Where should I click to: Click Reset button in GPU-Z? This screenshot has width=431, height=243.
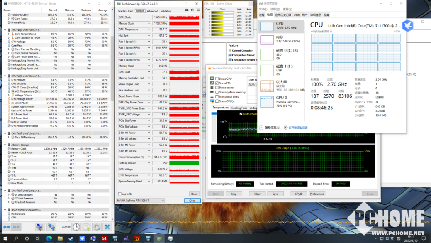(x=194, y=194)
